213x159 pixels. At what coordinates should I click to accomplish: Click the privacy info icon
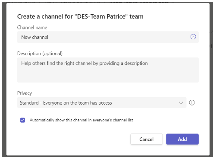192,103
